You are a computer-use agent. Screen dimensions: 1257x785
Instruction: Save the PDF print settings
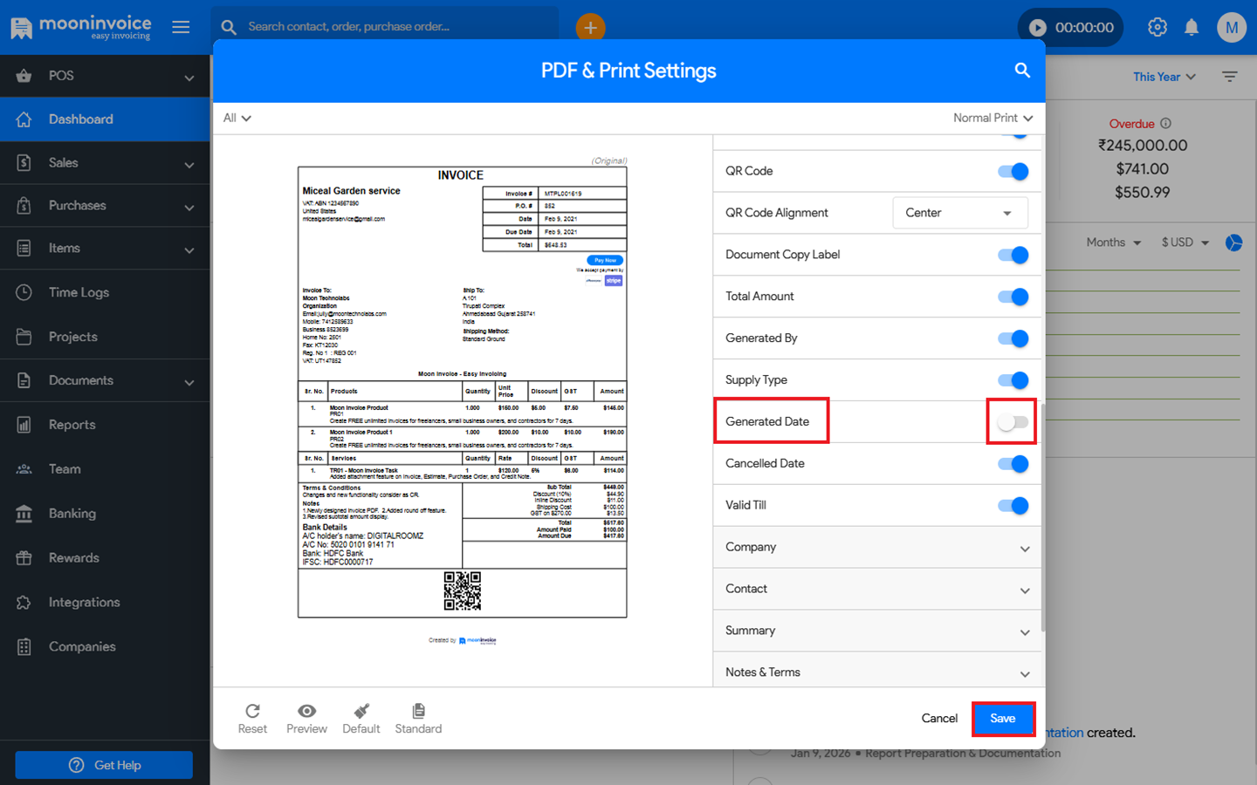click(1003, 719)
